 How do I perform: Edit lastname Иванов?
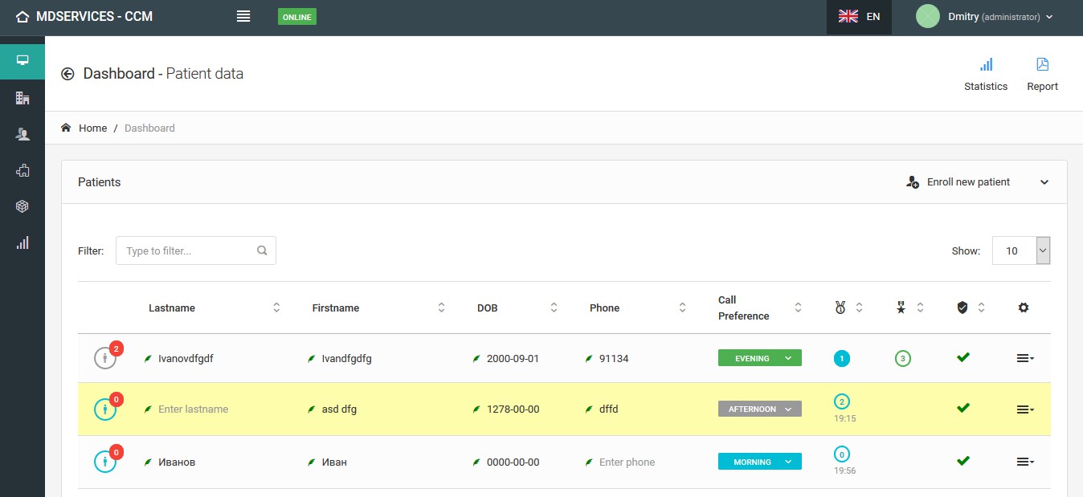click(x=177, y=462)
